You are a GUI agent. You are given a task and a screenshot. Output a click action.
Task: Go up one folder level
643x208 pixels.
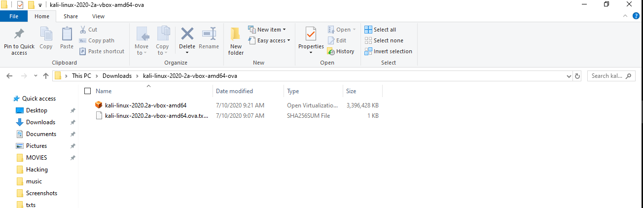pyautogui.click(x=46, y=76)
